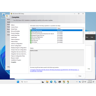Open the notification icon beside the clock
96x96 pixels.
coord(93,82)
